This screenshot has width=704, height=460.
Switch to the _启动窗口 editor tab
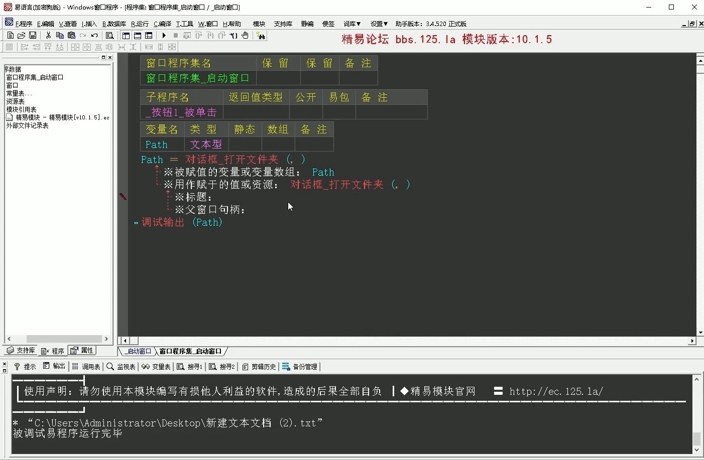point(138,351)
